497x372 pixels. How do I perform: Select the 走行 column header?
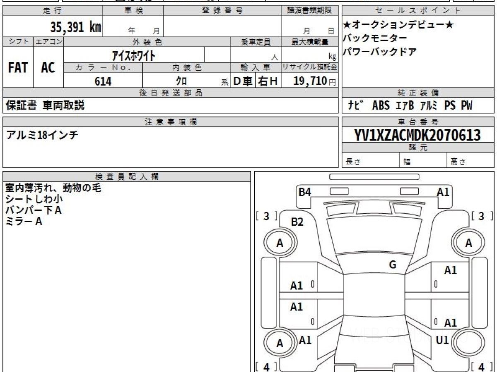tap(53, 11)
